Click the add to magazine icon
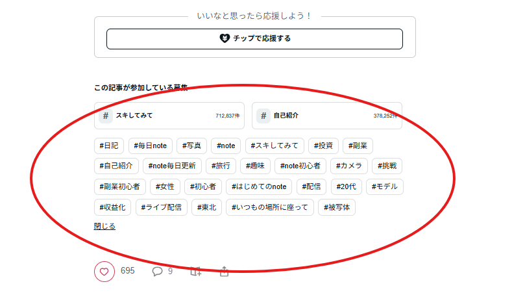This screenshot has width=512, height=295. point(195,272)
